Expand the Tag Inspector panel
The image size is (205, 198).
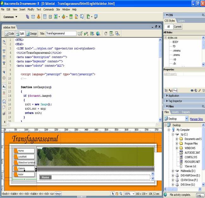(175, 101)
